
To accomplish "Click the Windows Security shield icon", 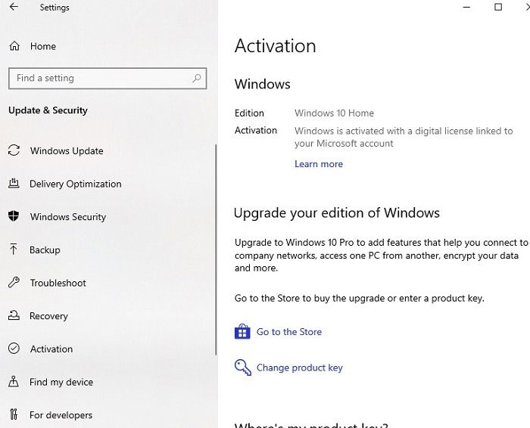I will (x=14, y=216).
